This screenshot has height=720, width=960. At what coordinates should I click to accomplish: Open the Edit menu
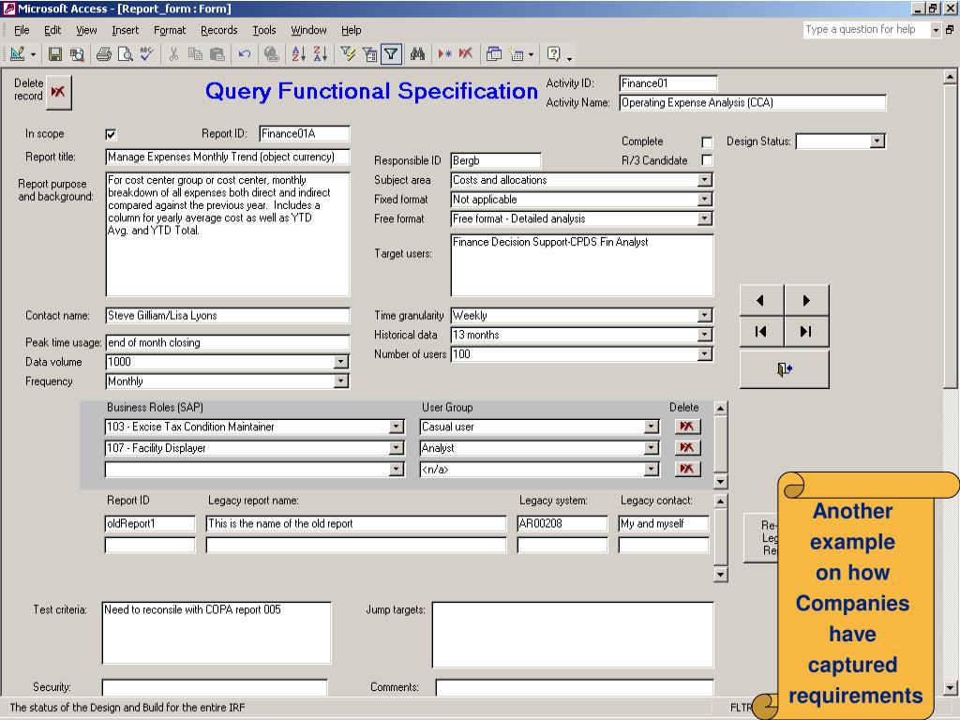(x=52, y=30)
